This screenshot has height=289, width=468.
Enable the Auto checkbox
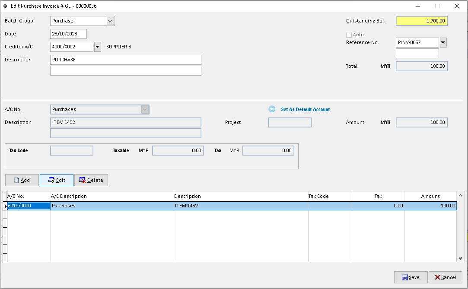(349, 35)
